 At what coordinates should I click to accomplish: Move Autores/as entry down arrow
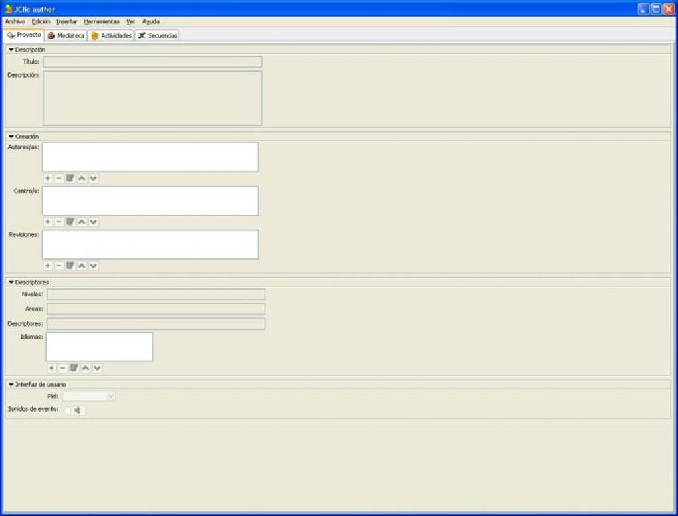tap(93, 178)
